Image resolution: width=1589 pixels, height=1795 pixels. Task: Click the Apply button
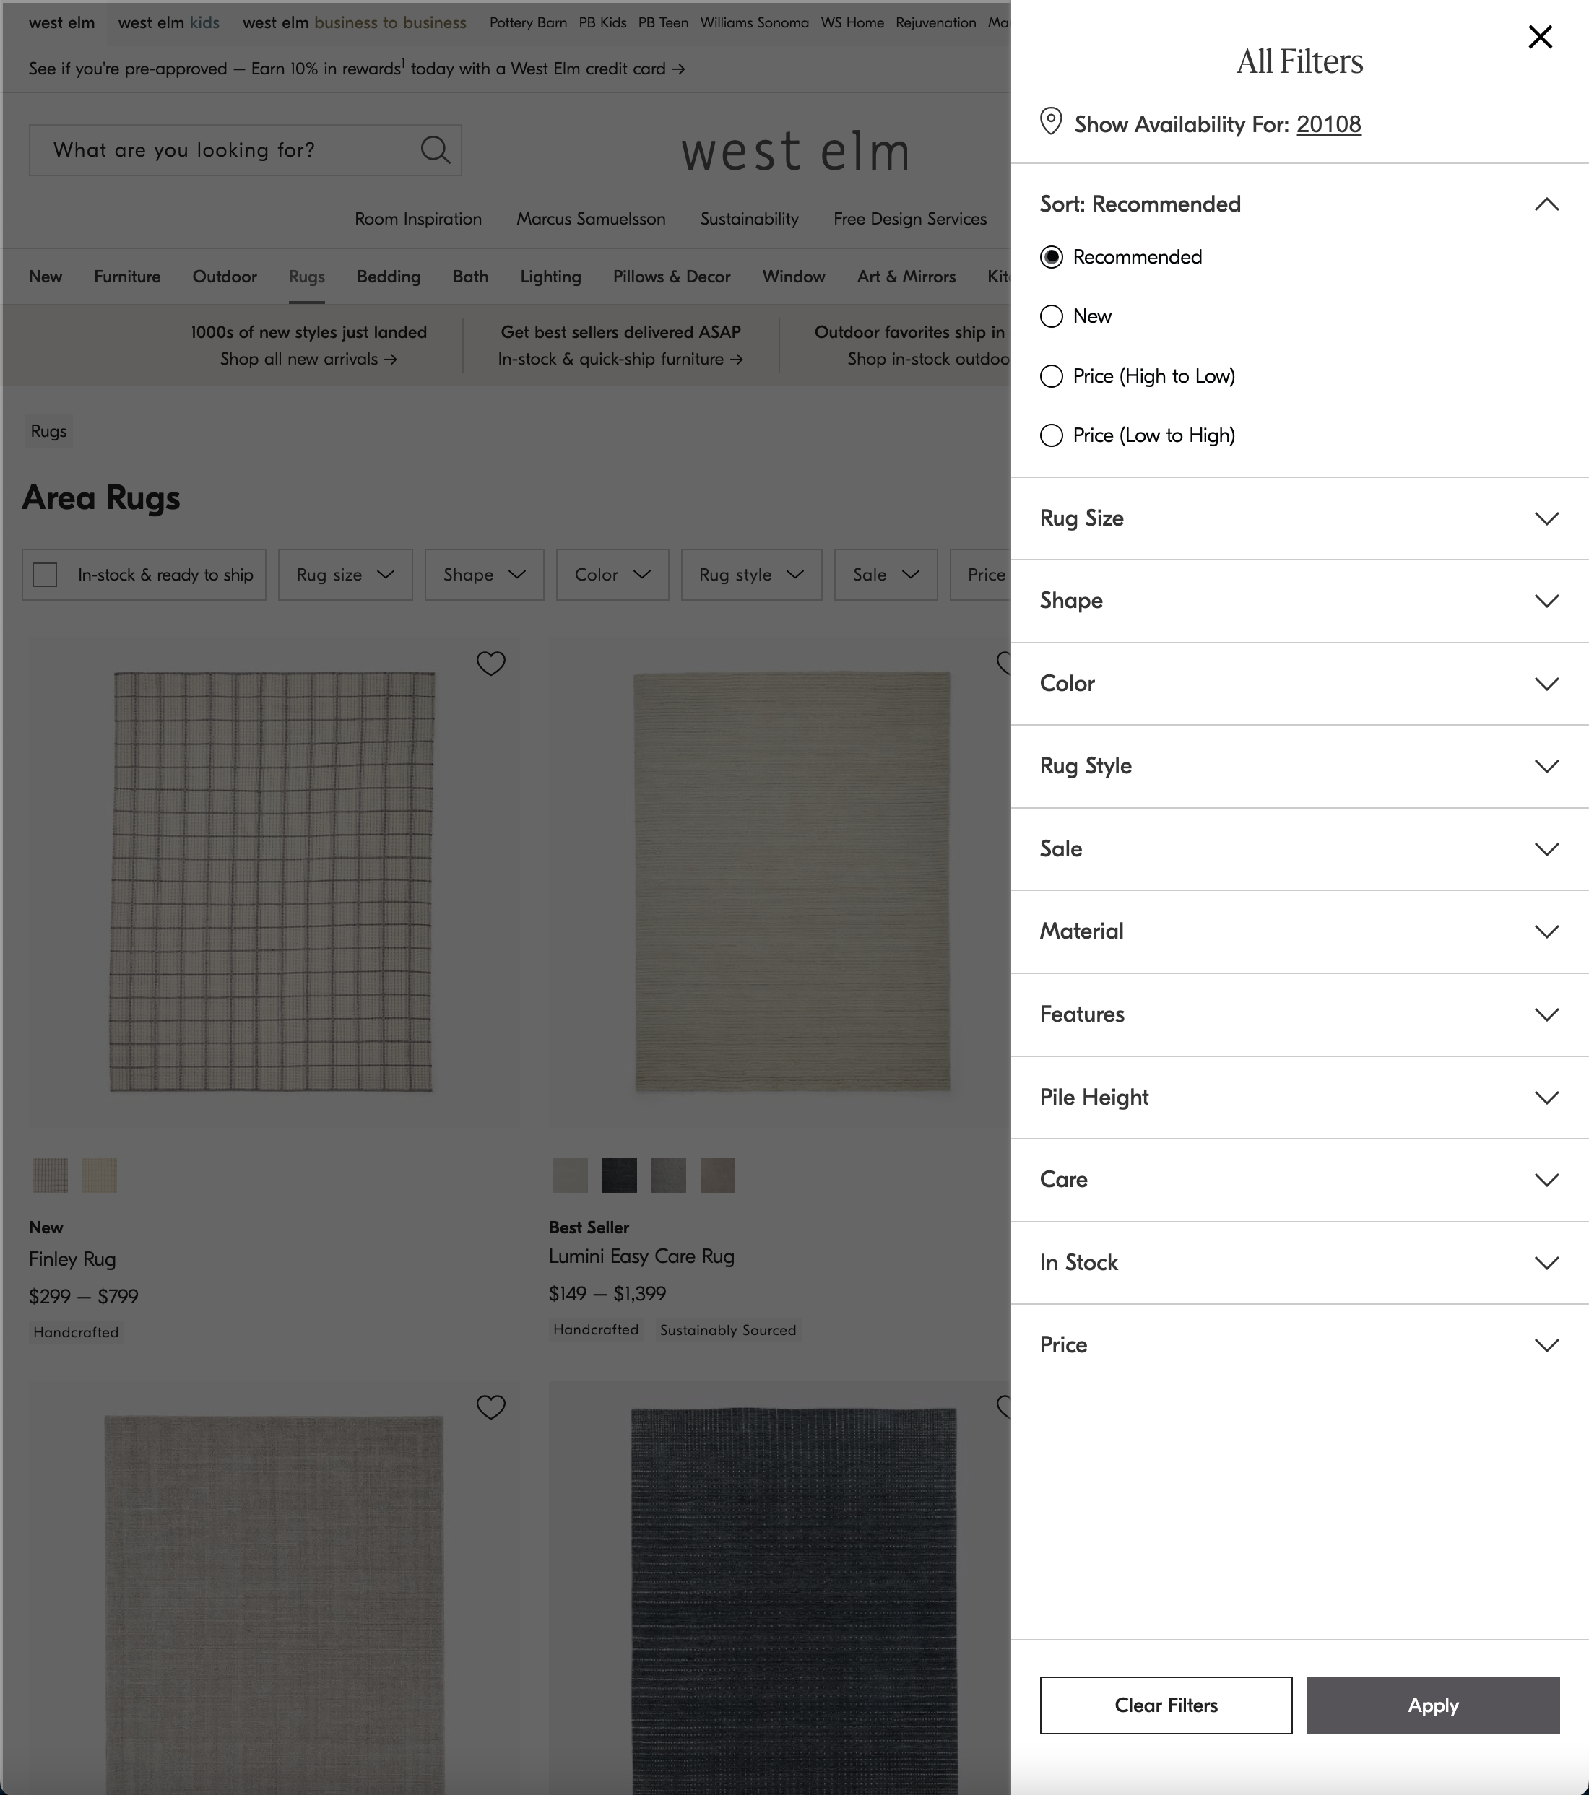coord(1433,1705)
